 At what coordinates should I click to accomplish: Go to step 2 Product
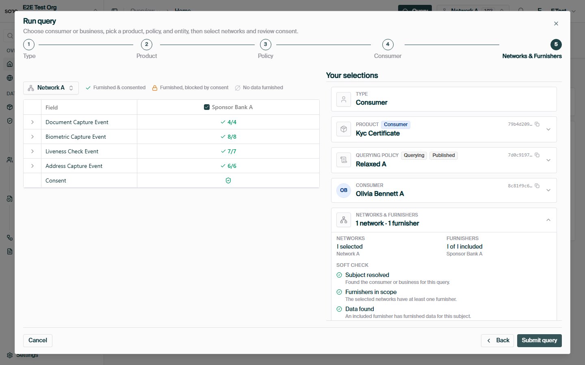click(x=147, y=44)
